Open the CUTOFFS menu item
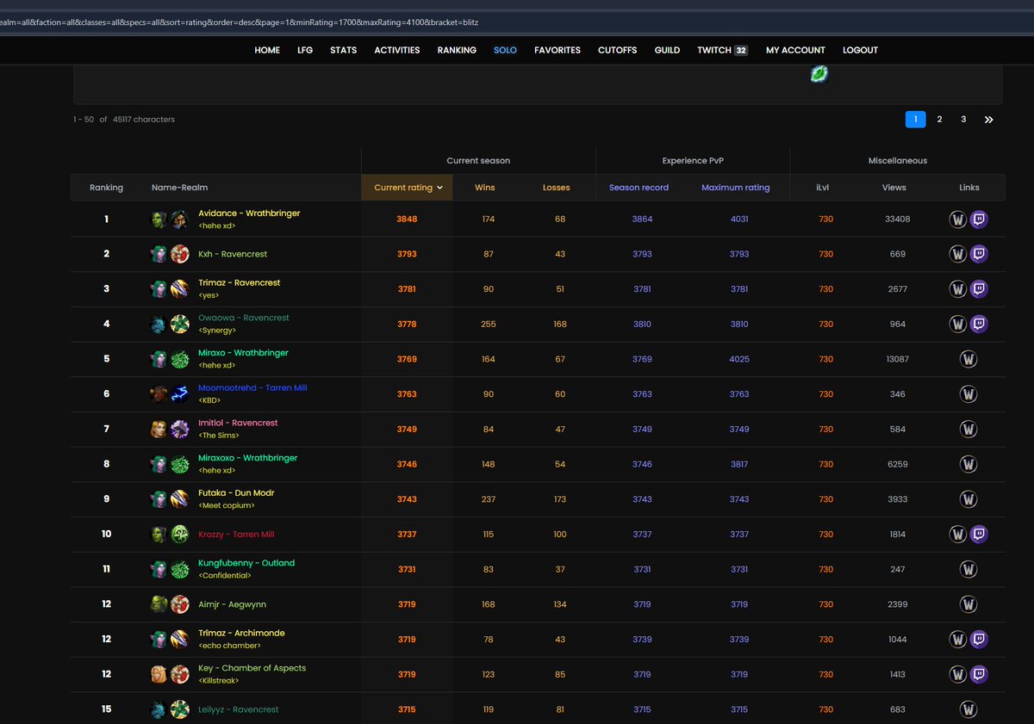 (x=617, y=50)
